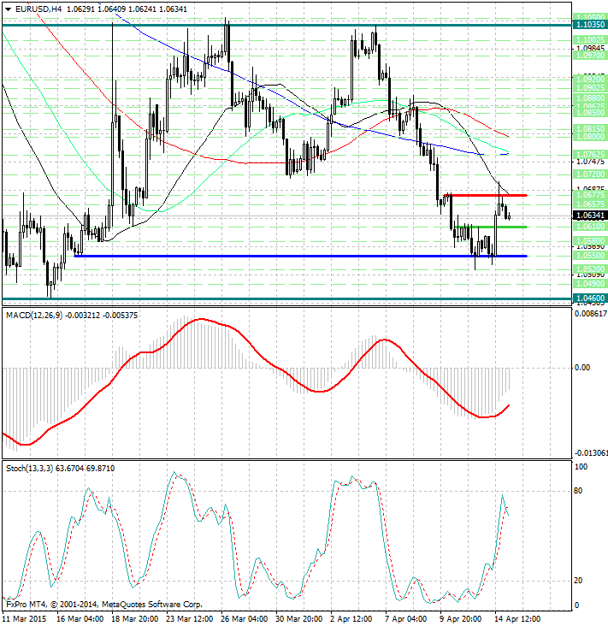Open the chart menu triangle beside EURUSD,H4
This screenshot has height=626, width=608.
click(8, 9)
